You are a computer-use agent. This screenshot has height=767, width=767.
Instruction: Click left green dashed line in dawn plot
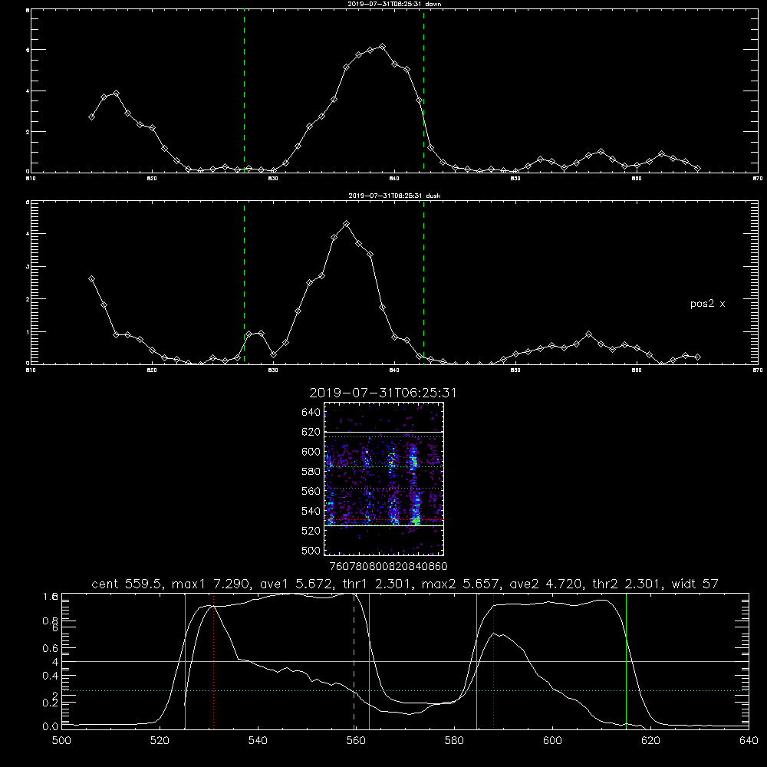(x=244, y=91)
